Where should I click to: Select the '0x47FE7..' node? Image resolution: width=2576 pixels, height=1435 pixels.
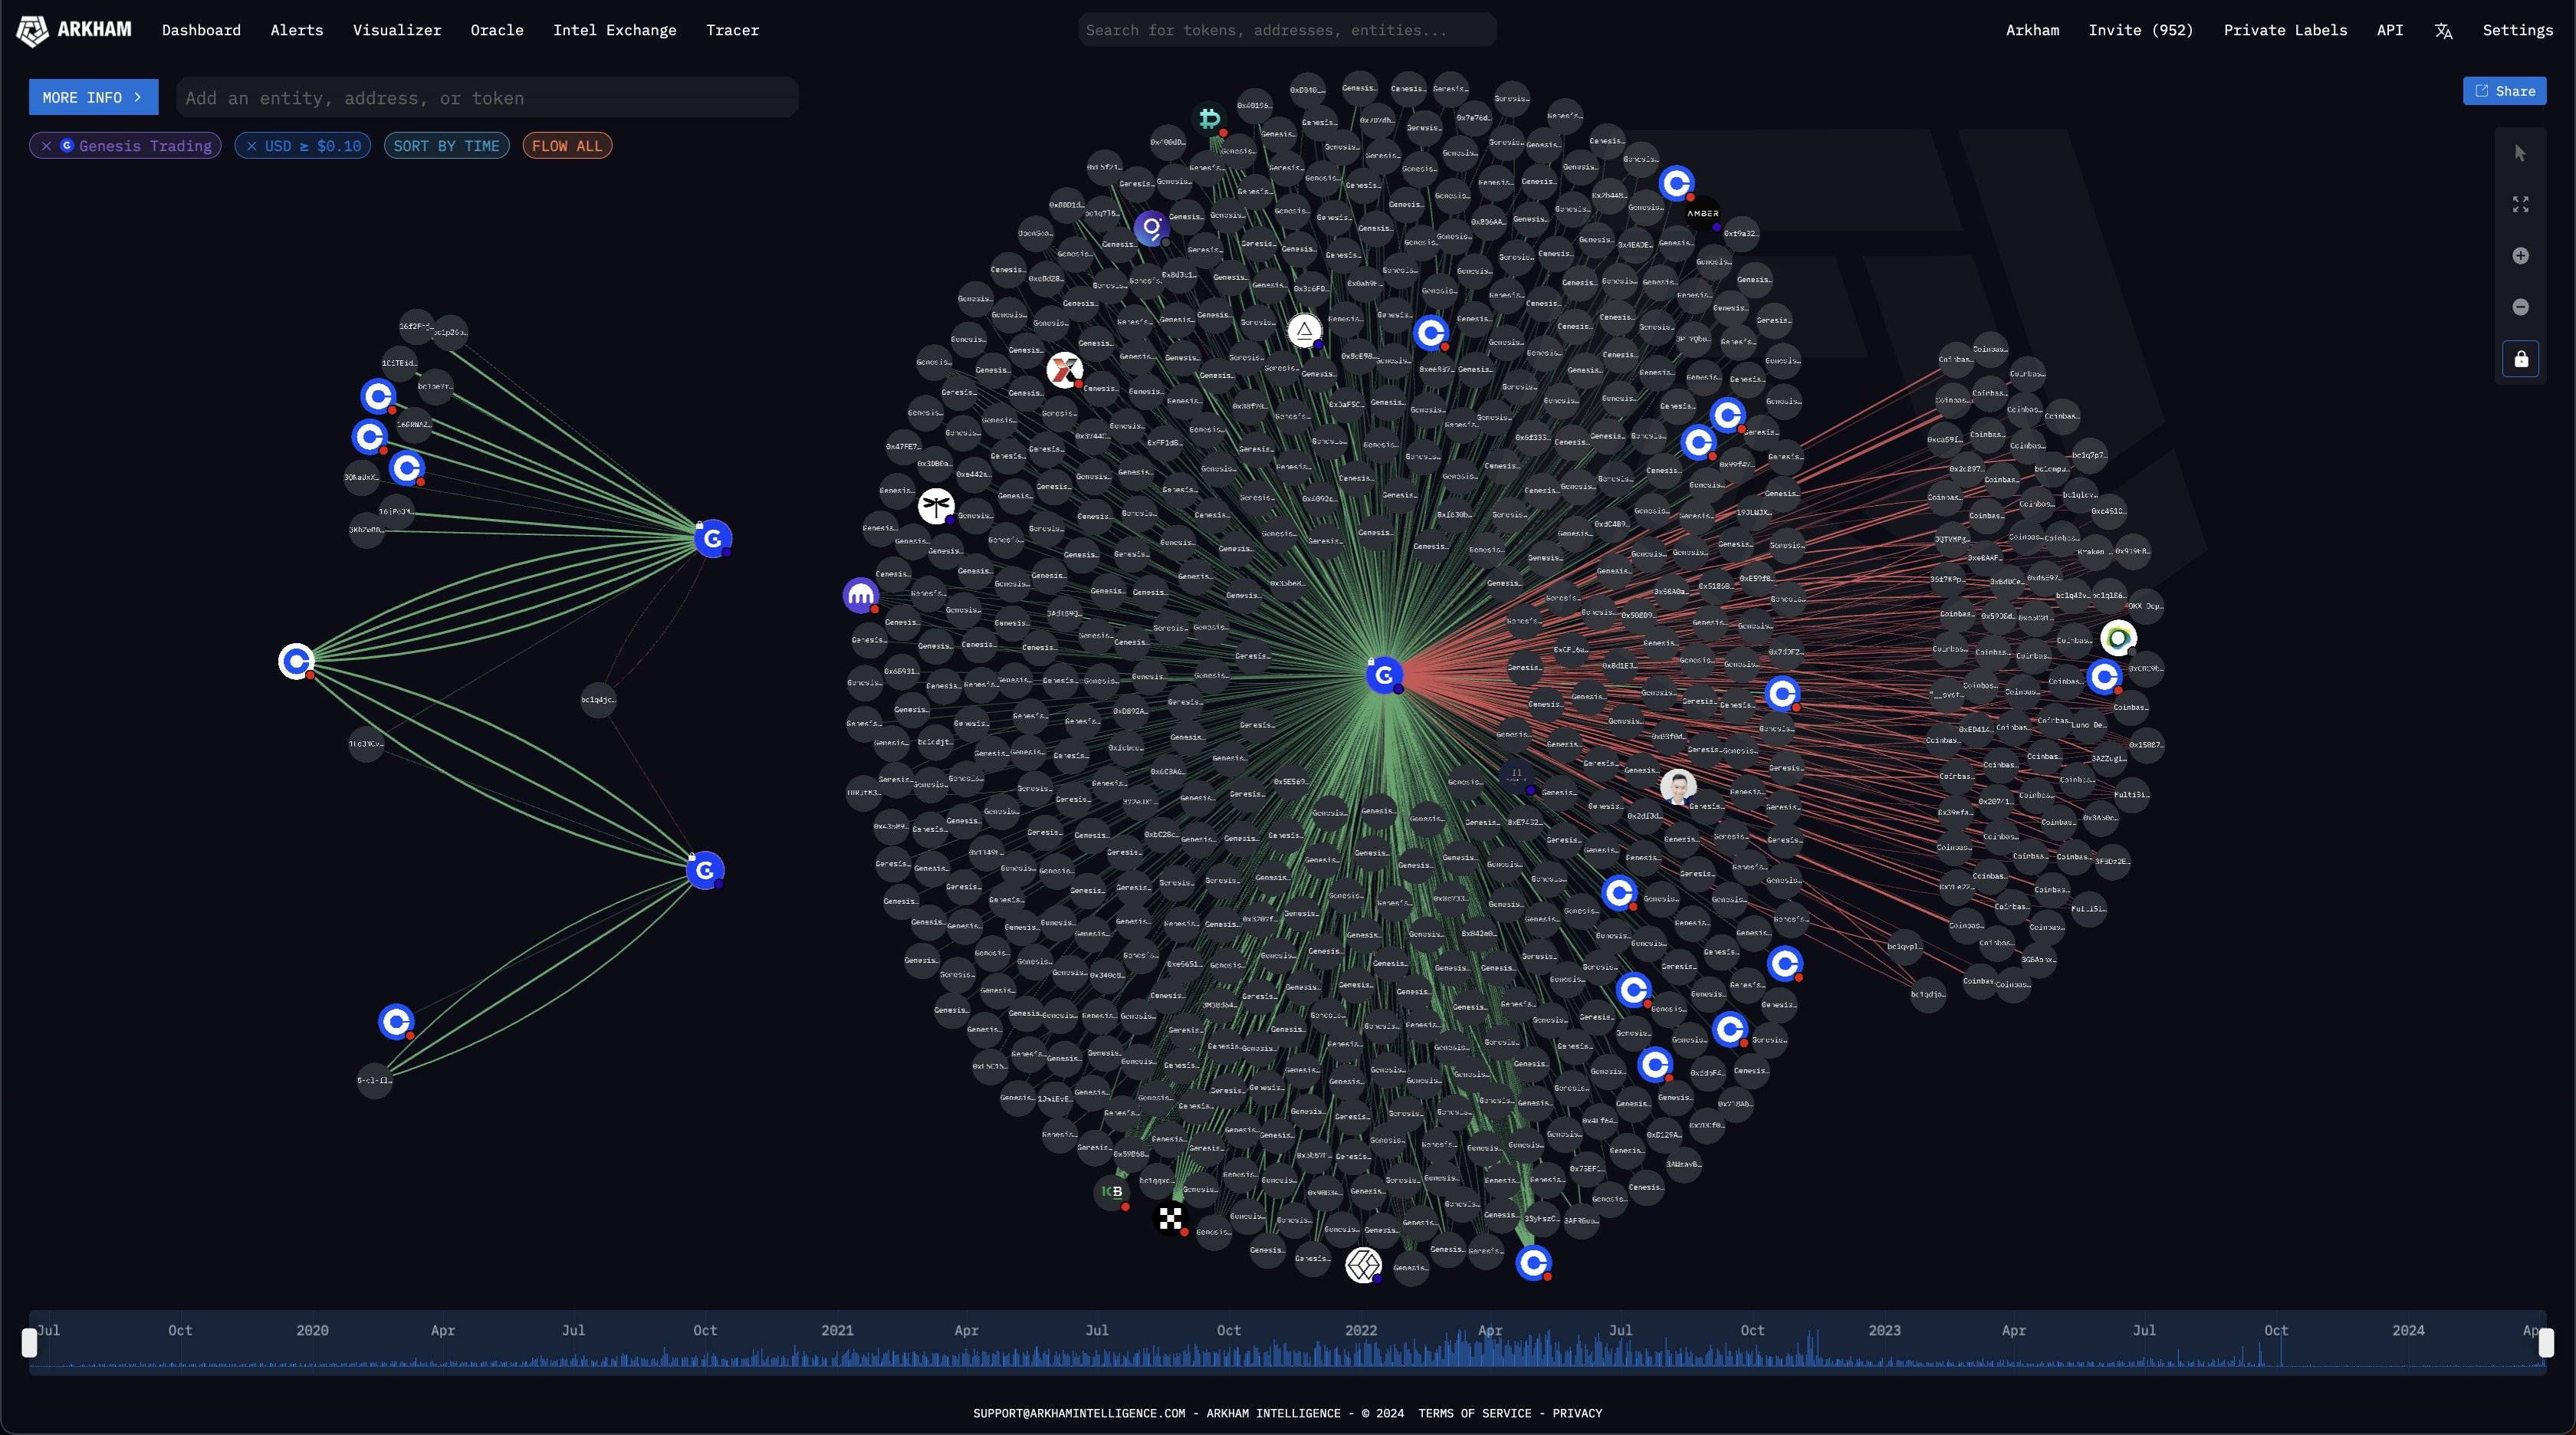[x=903, y=447]
